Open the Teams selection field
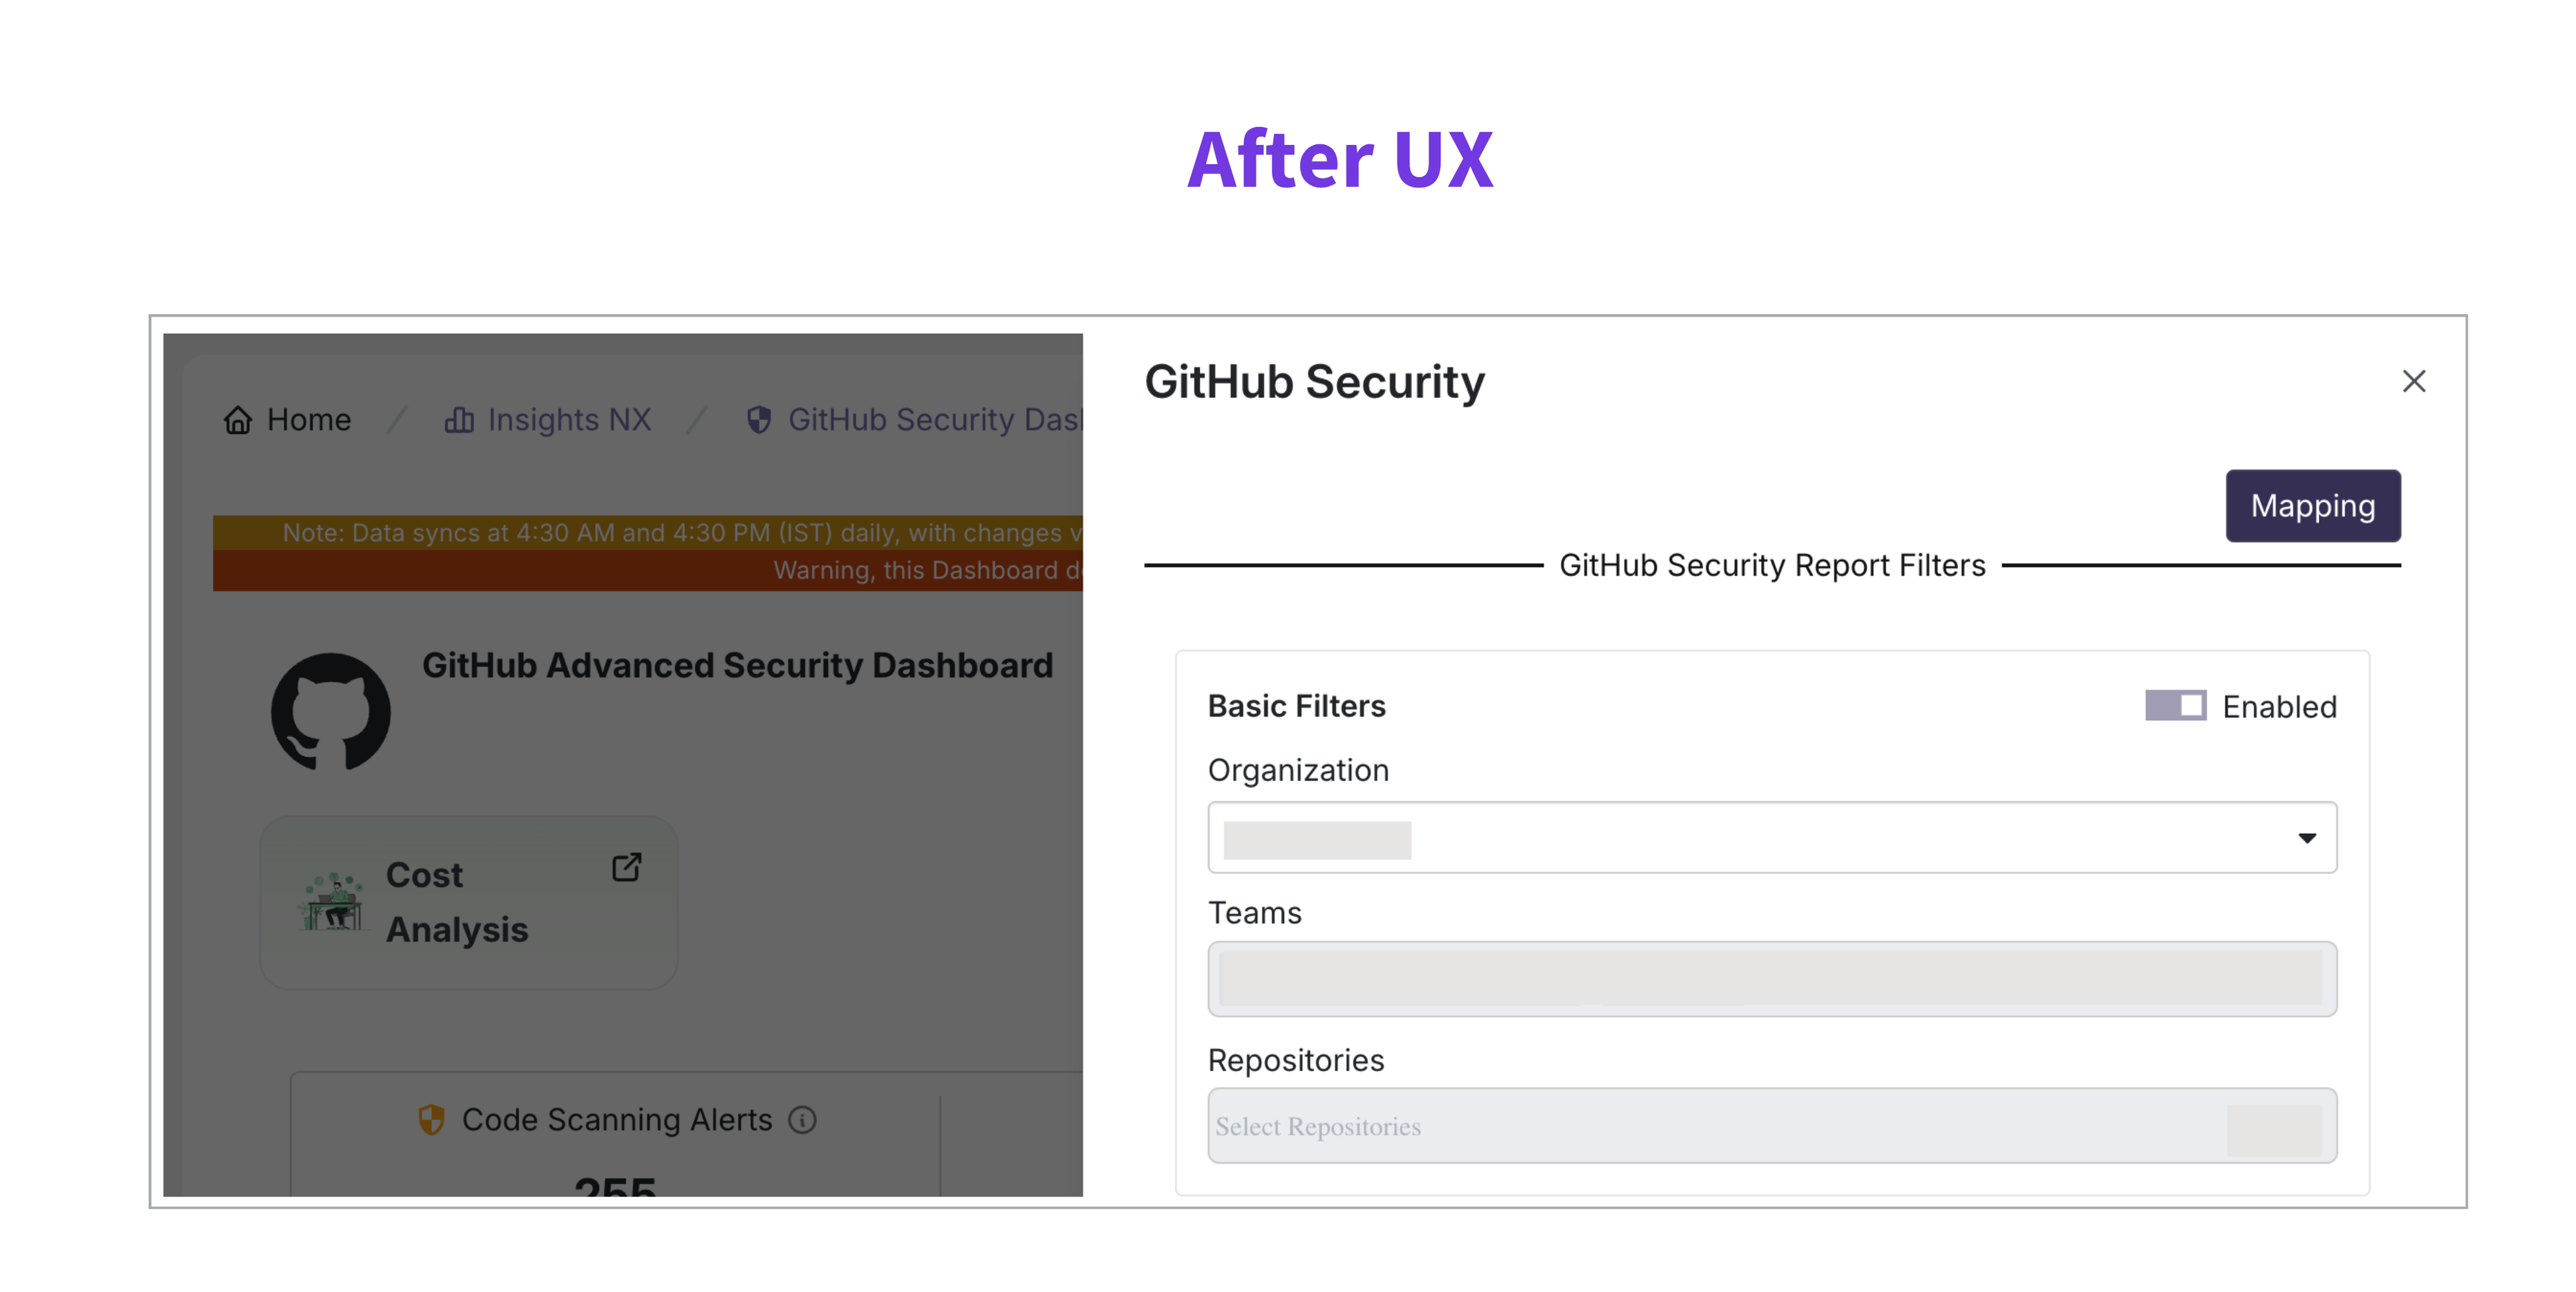 1771,979
